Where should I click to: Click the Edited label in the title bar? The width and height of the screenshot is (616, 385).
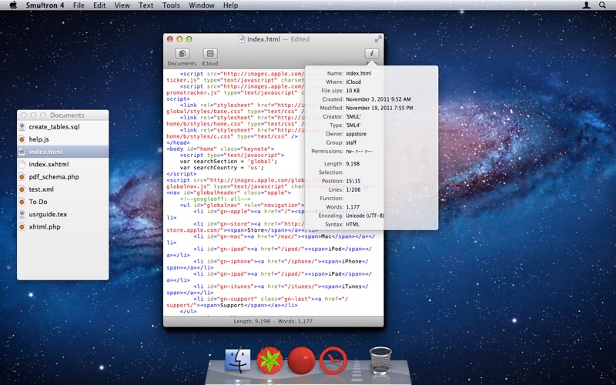(300, 39)
